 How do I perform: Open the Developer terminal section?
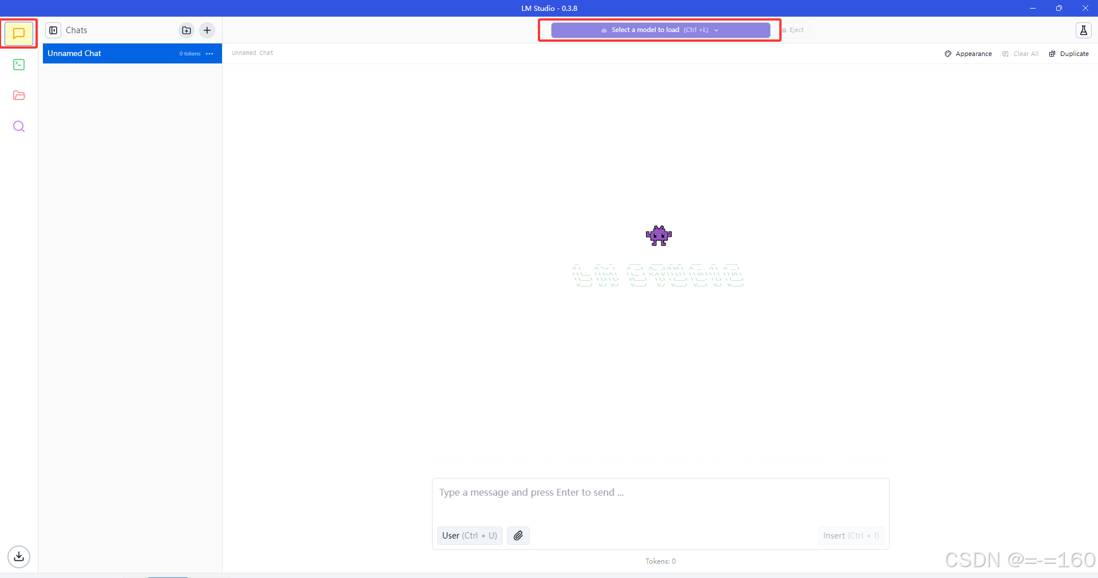[x=19, y=65]
